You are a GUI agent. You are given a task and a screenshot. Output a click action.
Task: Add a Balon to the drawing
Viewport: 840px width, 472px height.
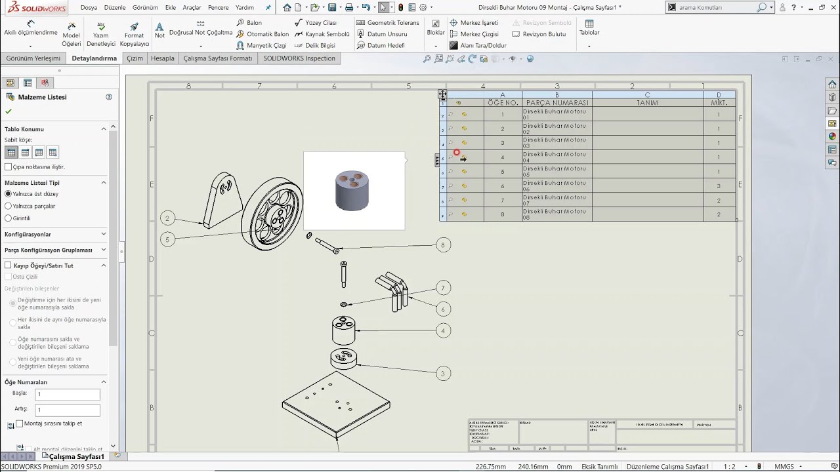249,23
